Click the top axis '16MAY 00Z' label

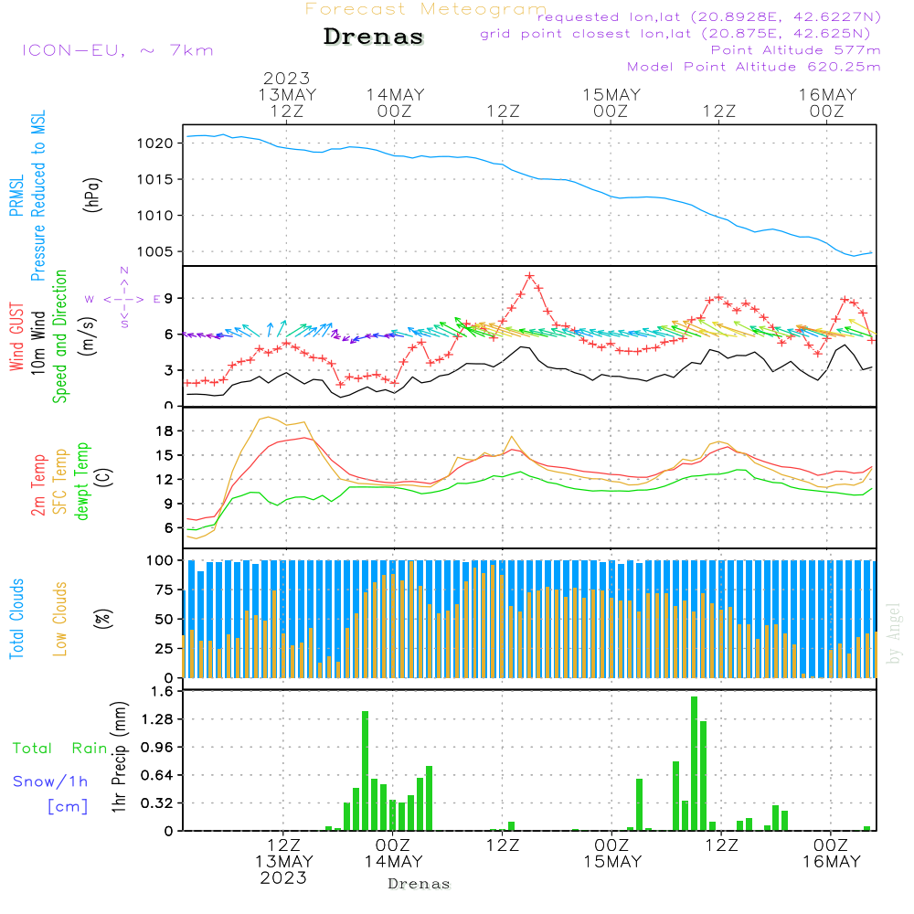tap(827, 102)
